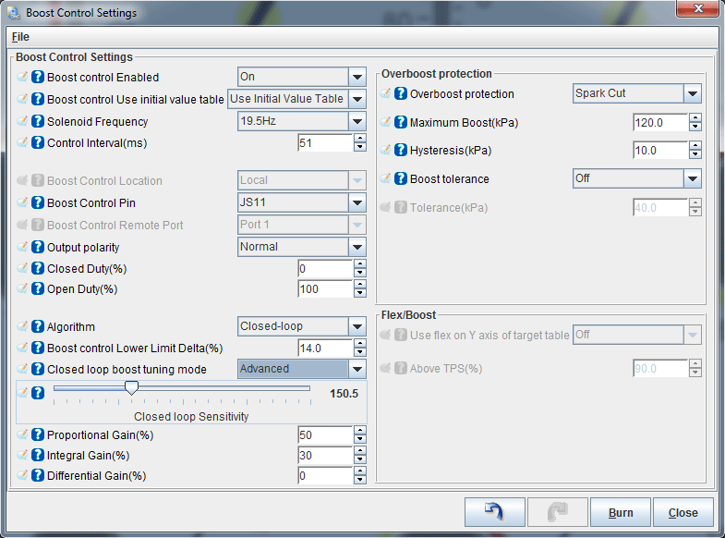Screen dimensions: 725x538
Task: Expand the Solenoid Frequency dropdown
Action: pos(357,122)
